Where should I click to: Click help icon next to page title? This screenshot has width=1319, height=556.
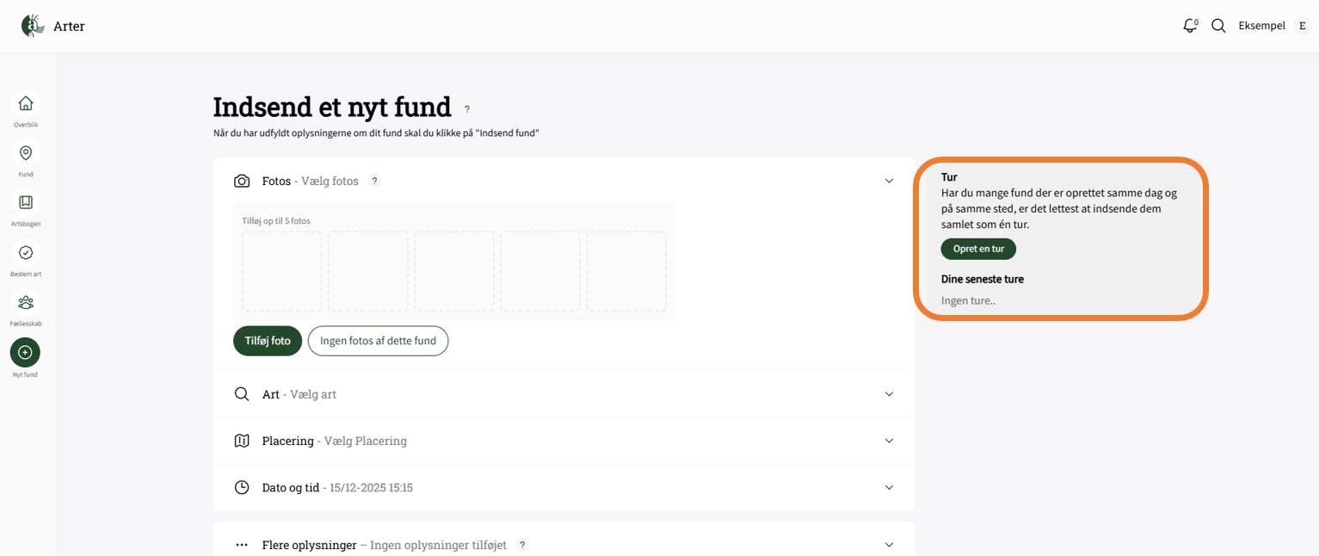coord(467,109)
